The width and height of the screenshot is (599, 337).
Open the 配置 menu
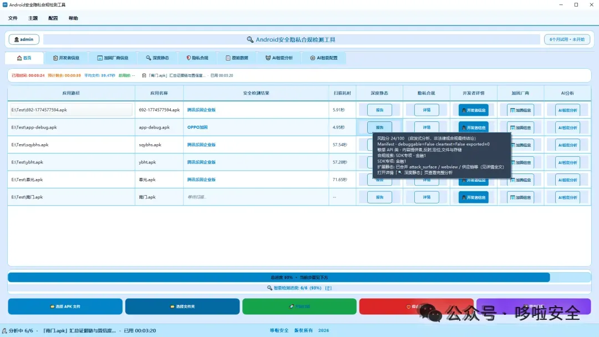click(53, 18)
